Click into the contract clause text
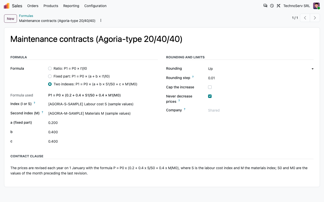324x202 pixels. [x=162, y=171]
